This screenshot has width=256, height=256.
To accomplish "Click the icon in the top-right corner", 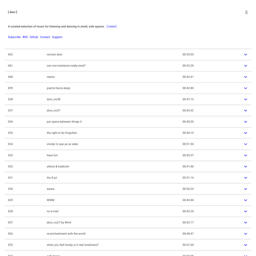I will pyautogui.click(x=246, y=12).
